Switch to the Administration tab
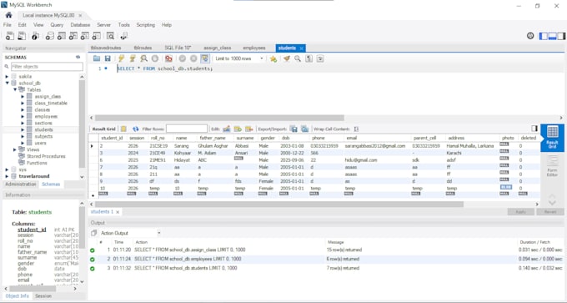 [x=21, y=184]
